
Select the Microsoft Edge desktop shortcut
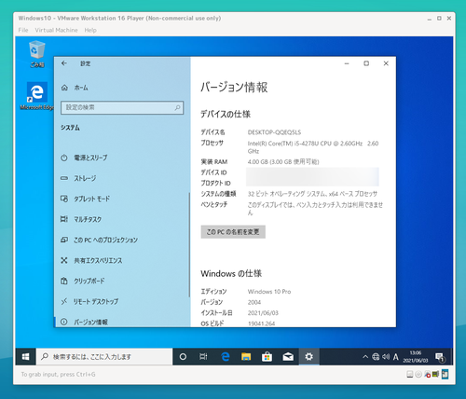[37, 96]
